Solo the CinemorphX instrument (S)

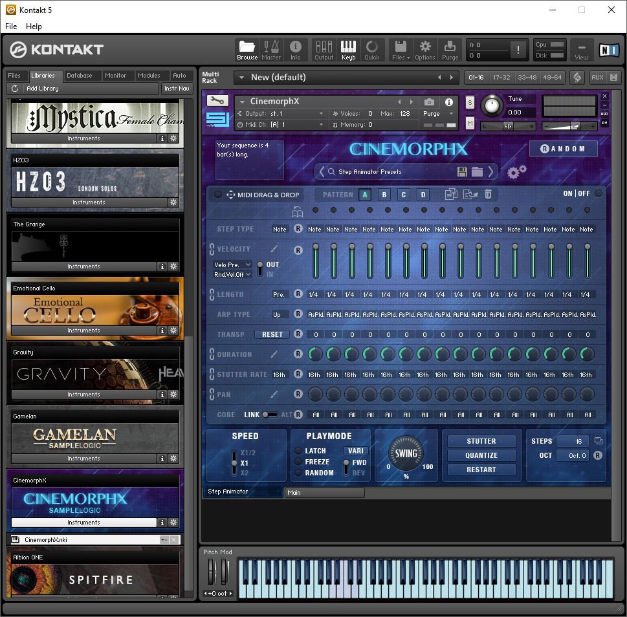(470, 103)
